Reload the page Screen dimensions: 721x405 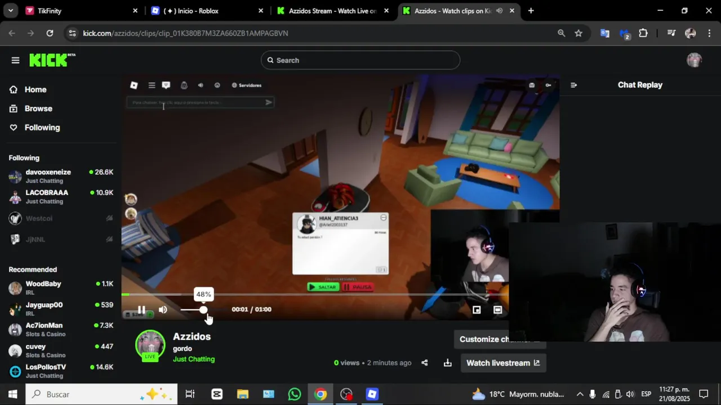click(50, 33)
